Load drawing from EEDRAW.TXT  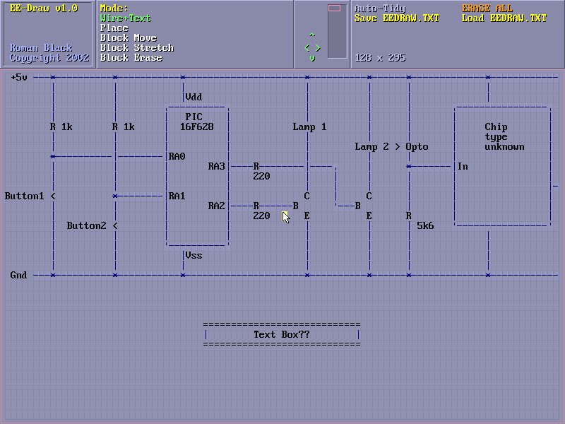tap(504, 18)
